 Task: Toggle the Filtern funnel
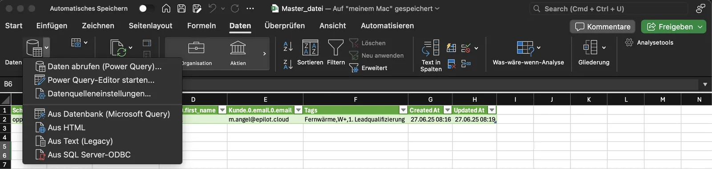tap(336, 53)
